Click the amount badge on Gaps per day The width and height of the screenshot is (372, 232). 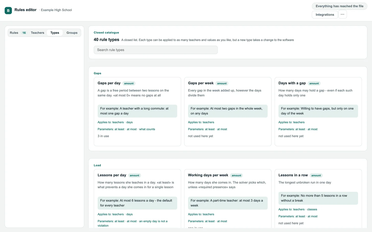[129, 84]
